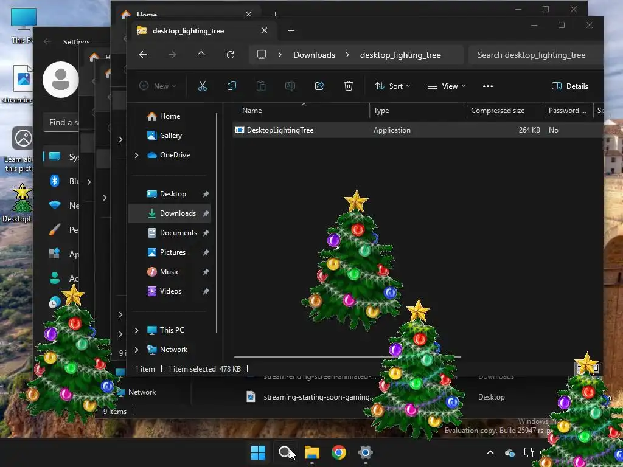Viewport: 623px width, 467px height.
Task: Click the chevron after Downloads in address bar
Action: point(347,55)
